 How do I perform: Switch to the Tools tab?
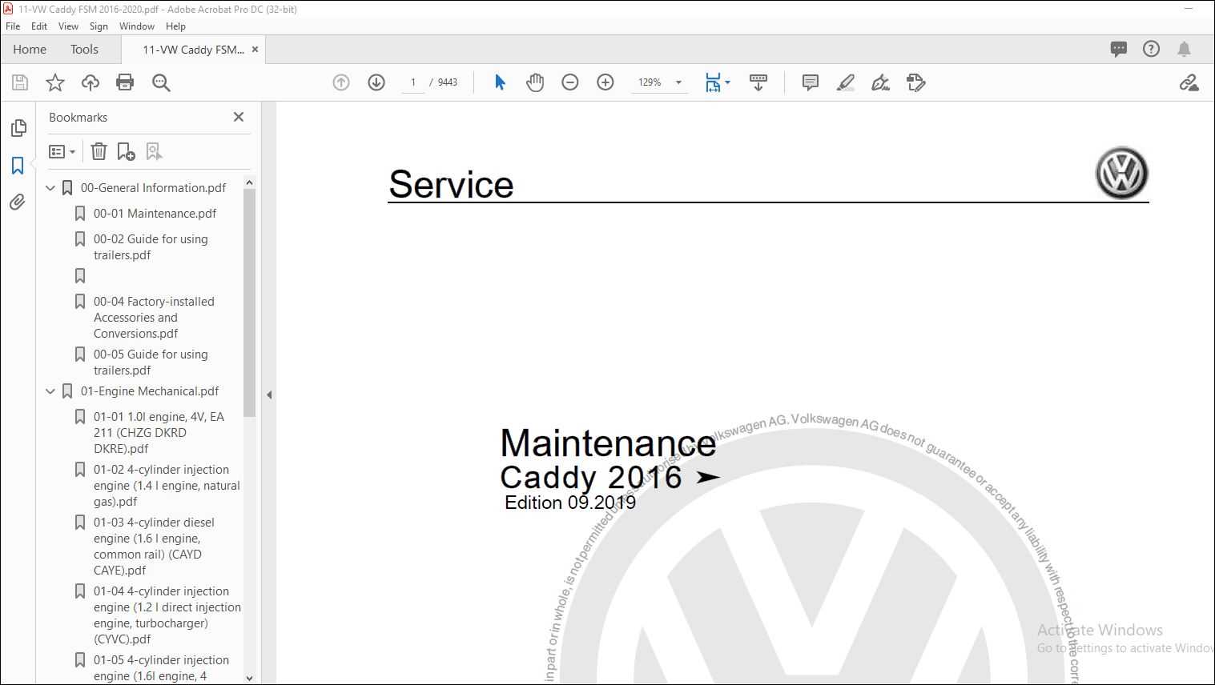tap(84, 50)
